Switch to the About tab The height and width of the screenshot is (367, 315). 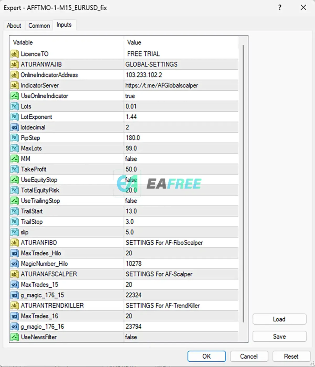click(14, 26)
